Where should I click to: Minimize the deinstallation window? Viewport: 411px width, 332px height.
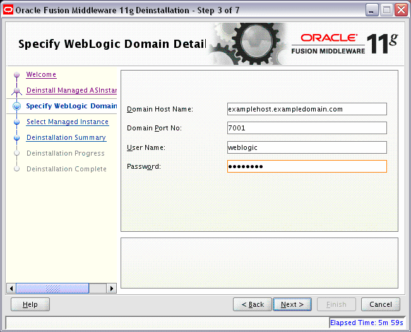[371, 11]
